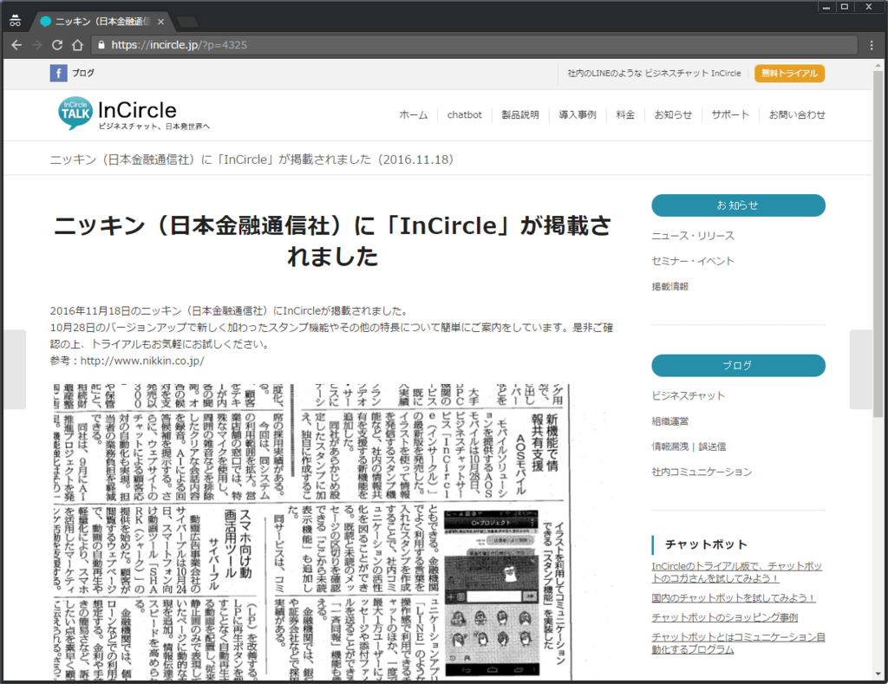
Task: Open link チャットボットとはコミュニケーション自動化するプログラム
Action: [738, 643]
